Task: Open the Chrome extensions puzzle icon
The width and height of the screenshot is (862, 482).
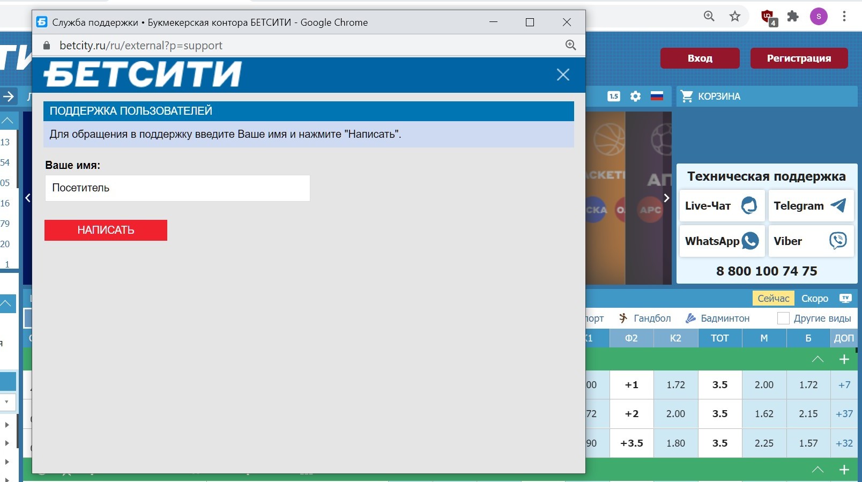Action: coord(793,17)
